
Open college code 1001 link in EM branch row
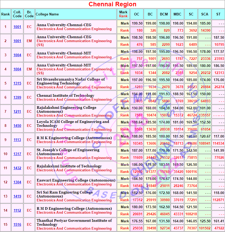click(17, 41)
